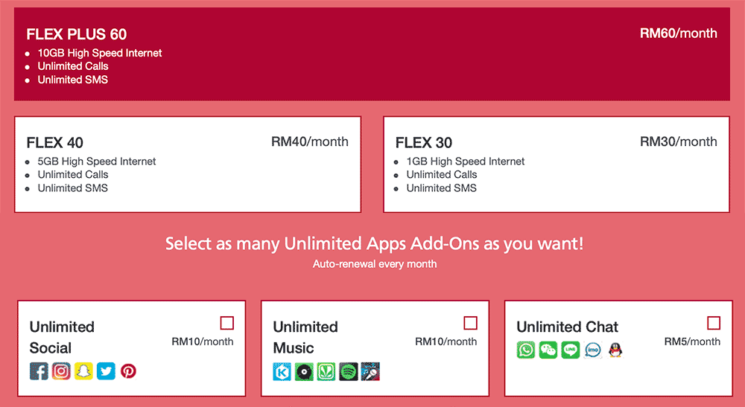This screenshot has height=407, width=745.
Task: Click the blue KKBOX music icon
Action: (x=282, y=371)
